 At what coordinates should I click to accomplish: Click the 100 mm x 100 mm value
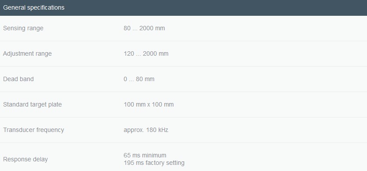149,104
